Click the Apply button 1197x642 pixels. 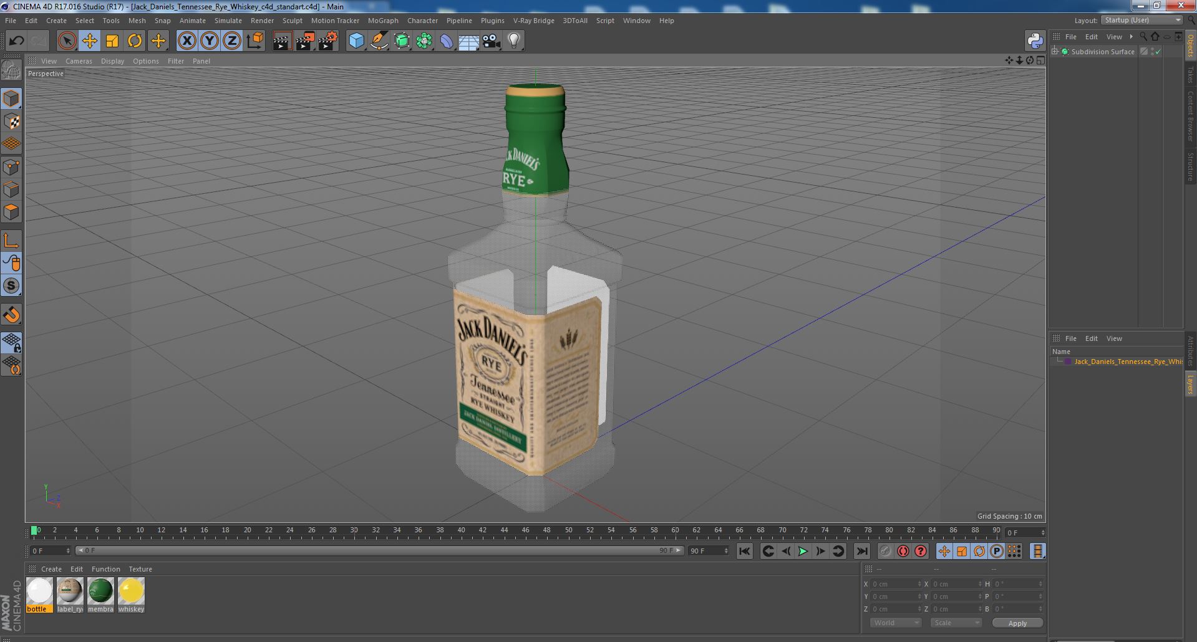[x=1017, y=623]
